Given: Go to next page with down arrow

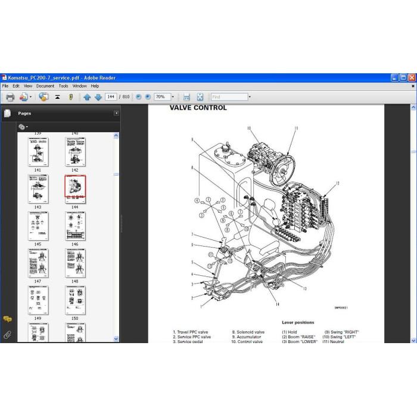Looking at the screenshot, I should click(x=98, y=97).
